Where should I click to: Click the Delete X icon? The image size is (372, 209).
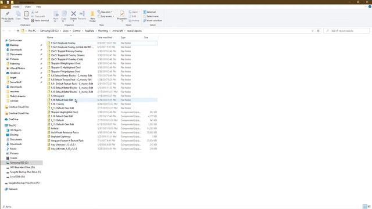pos(74,13)
